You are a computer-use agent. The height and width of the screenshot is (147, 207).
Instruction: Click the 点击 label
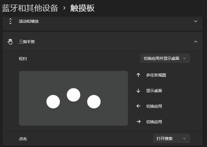(23, 139)
